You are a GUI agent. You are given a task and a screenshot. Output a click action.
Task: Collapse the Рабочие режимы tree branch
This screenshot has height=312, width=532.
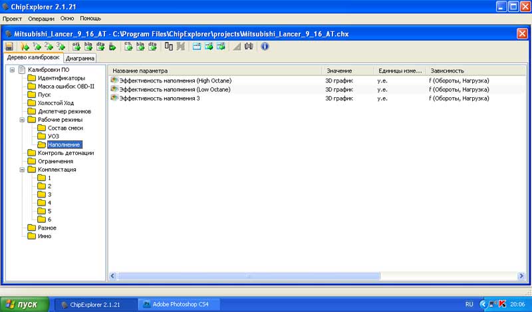click(x=22, y=120)
